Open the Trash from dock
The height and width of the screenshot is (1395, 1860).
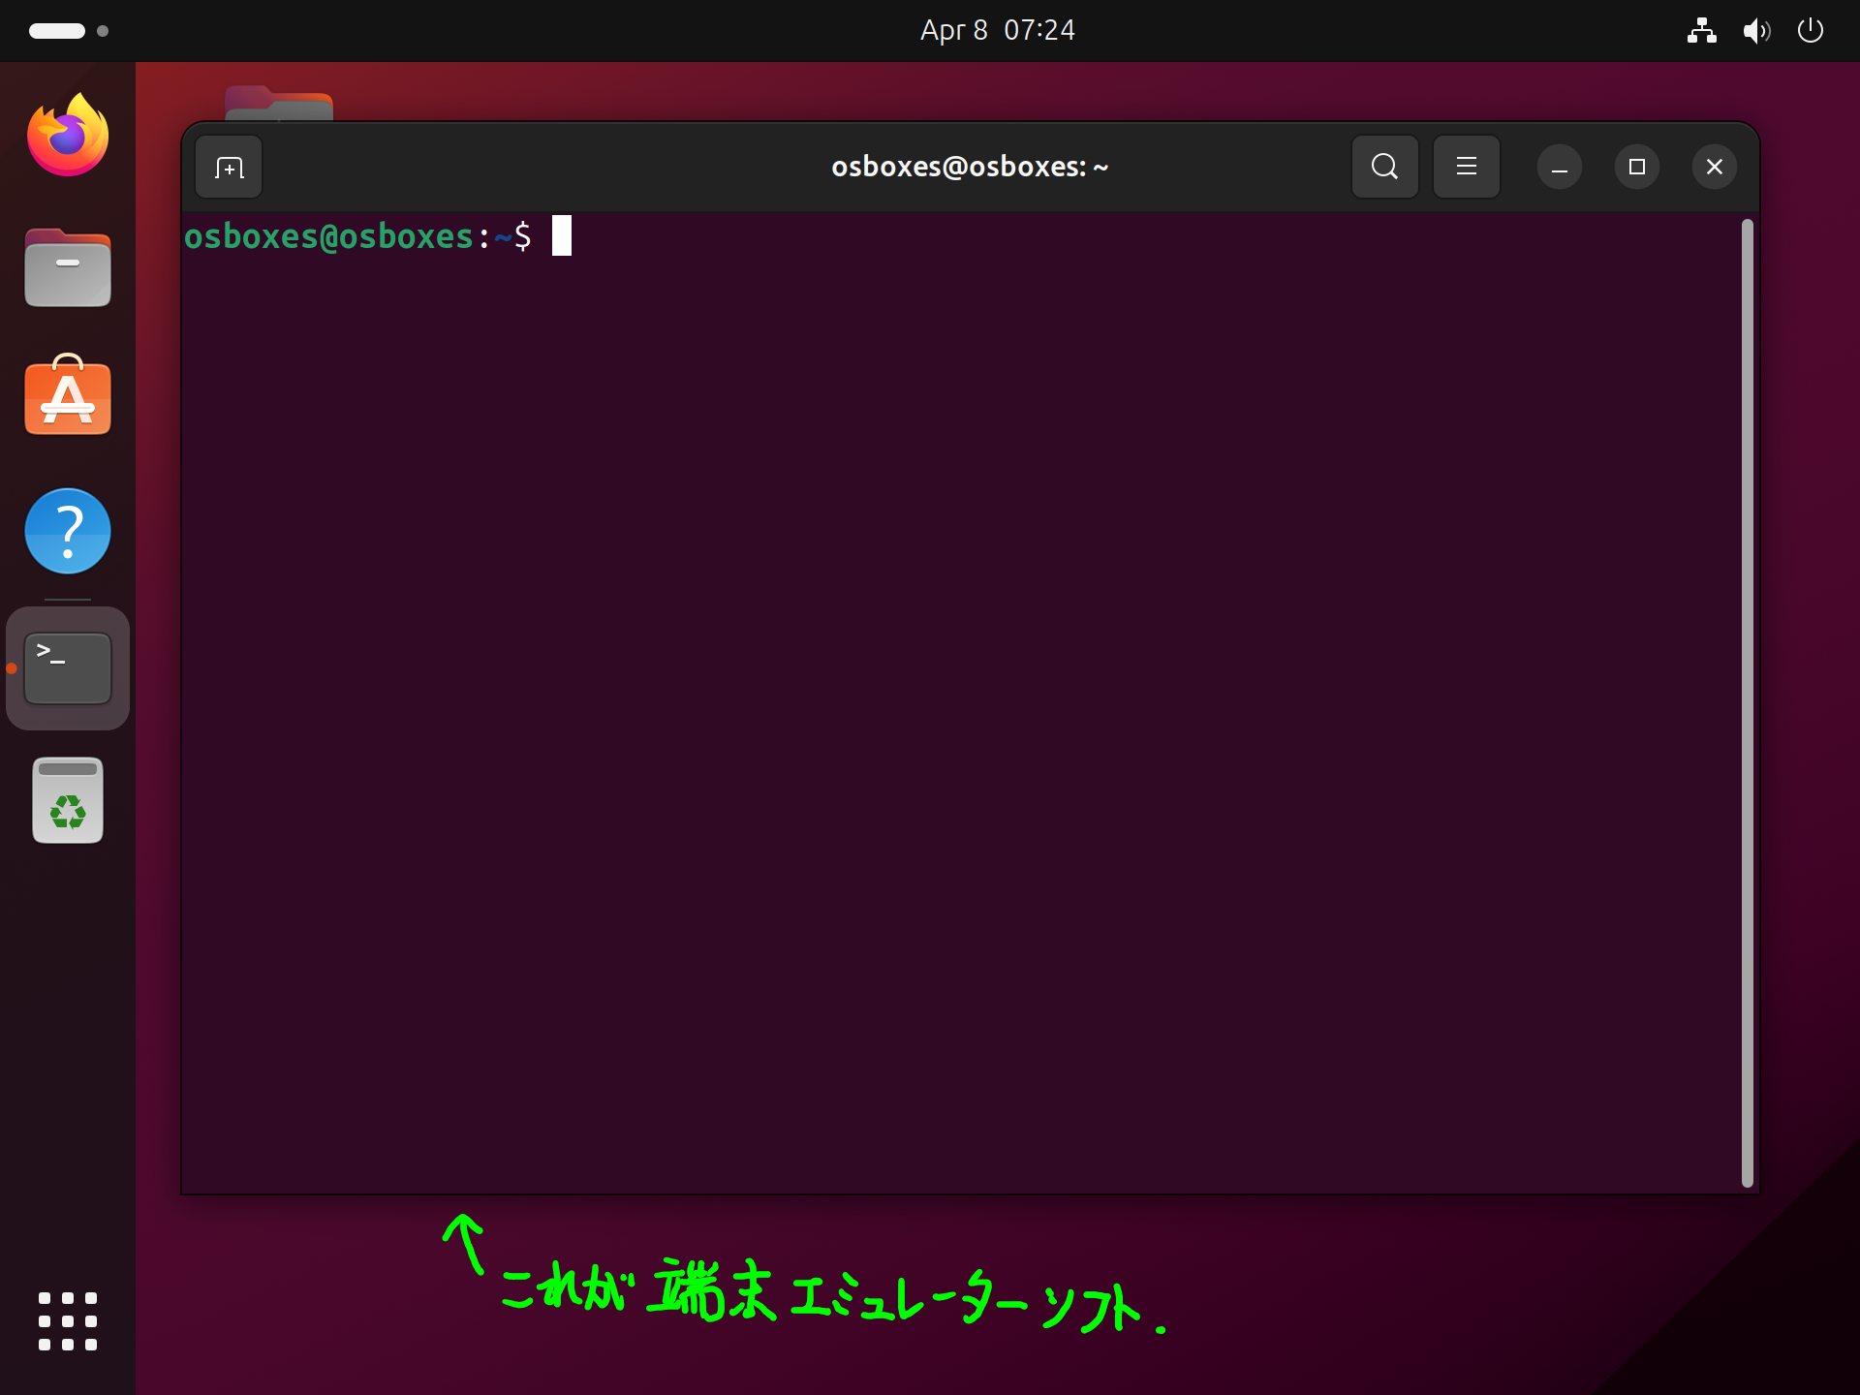pos(68,800)
